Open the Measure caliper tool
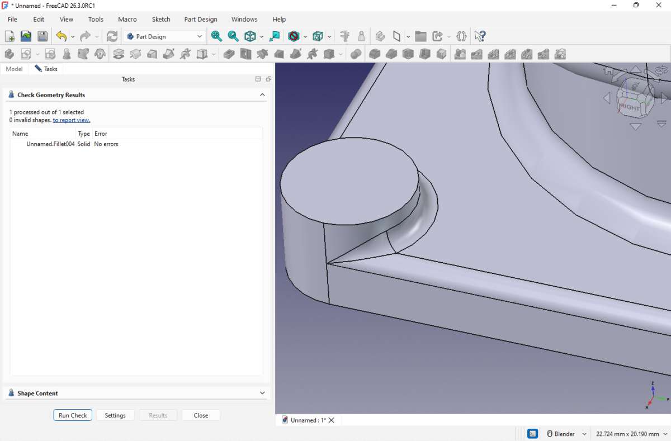The image size is (671, 441). [x=344, y=36]
